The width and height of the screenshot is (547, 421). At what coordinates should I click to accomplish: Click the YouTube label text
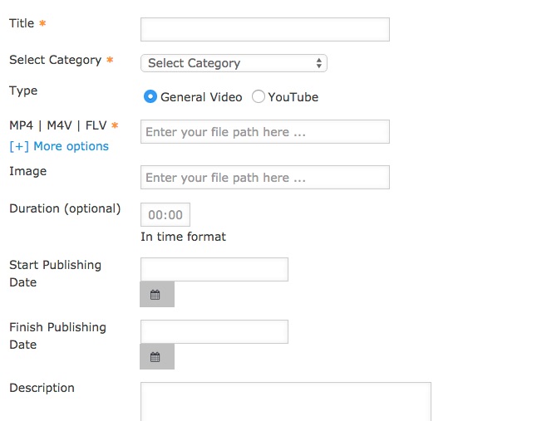(x=293, y=97)
